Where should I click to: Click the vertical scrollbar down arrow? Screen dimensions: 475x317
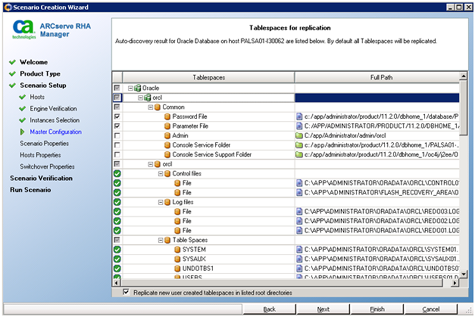pyautogui.click(x=463, y=274)
